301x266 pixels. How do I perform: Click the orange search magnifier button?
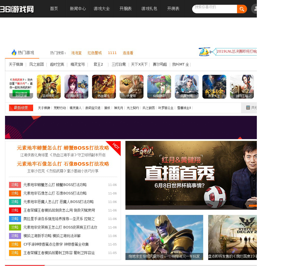coord(242,9)
